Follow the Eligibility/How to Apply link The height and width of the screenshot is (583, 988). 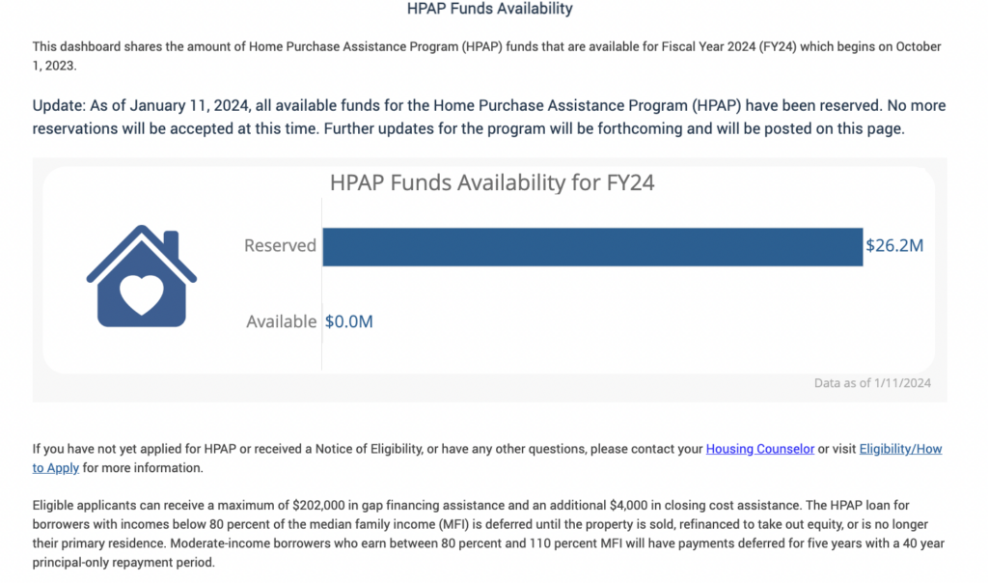(900, 449)
